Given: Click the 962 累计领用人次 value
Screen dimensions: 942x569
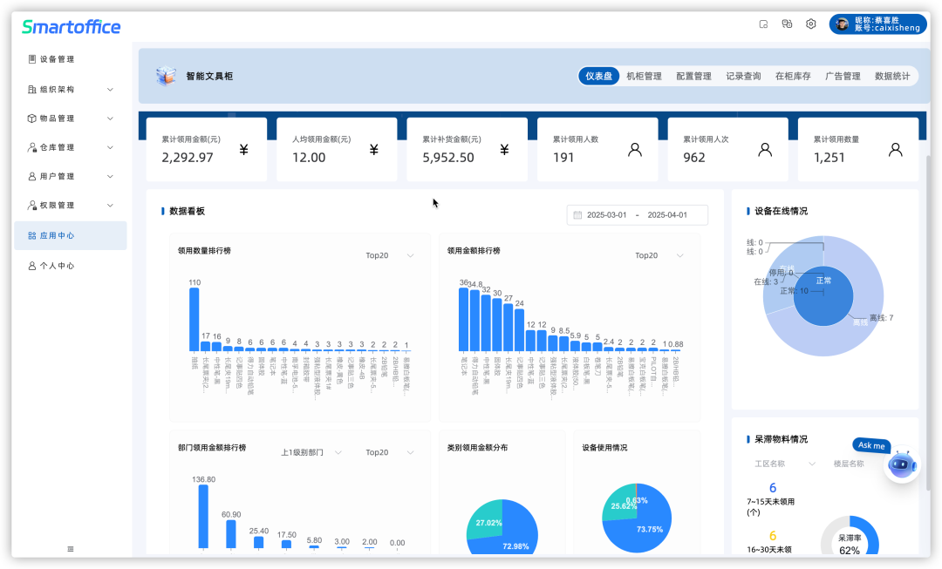Looking at the screenshot, I should click(x=694, y=157).
